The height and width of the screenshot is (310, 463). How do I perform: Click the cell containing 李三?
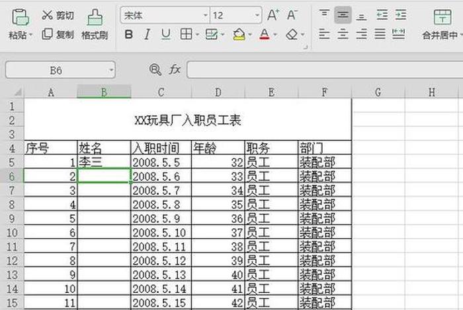[x=104, y=162]
